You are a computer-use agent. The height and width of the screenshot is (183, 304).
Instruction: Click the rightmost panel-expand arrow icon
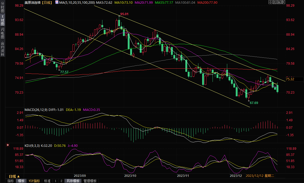(x=283, y=2)
